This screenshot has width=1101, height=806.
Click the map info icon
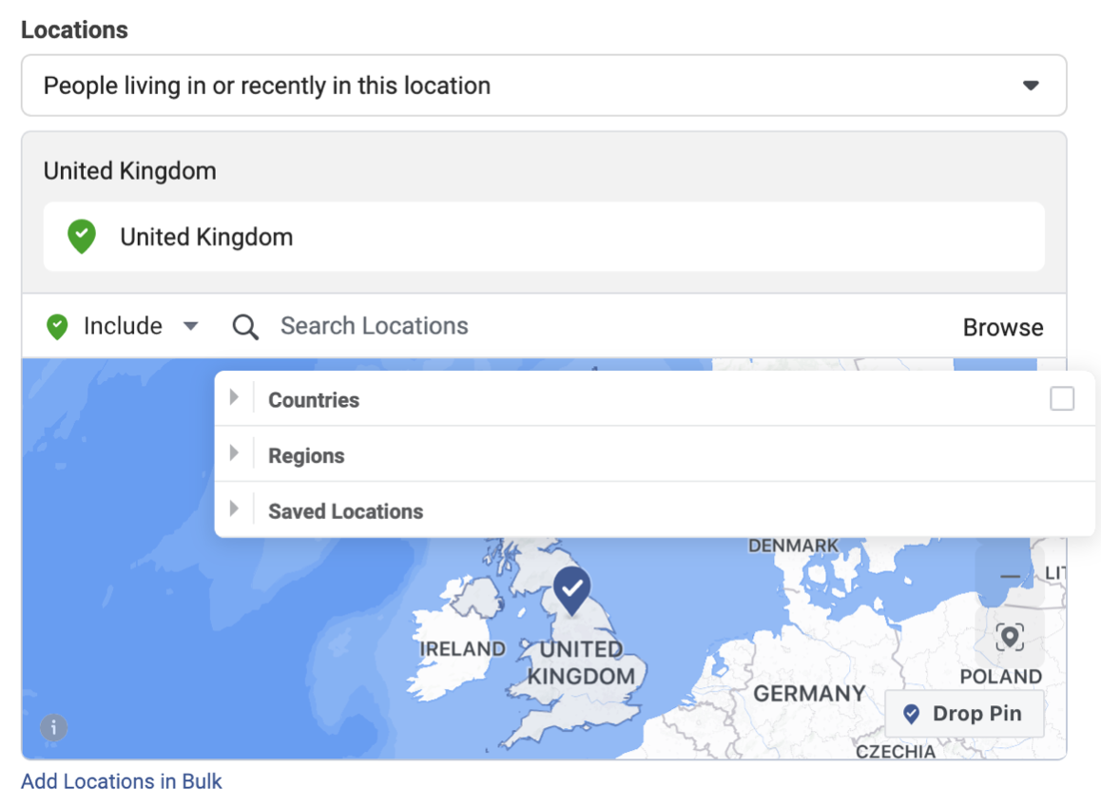[x=53, y=727]
